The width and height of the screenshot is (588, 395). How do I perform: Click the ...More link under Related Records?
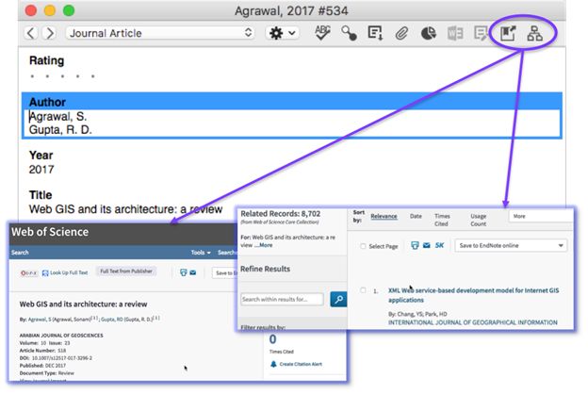pyautogui.click(x=264, y=245)
